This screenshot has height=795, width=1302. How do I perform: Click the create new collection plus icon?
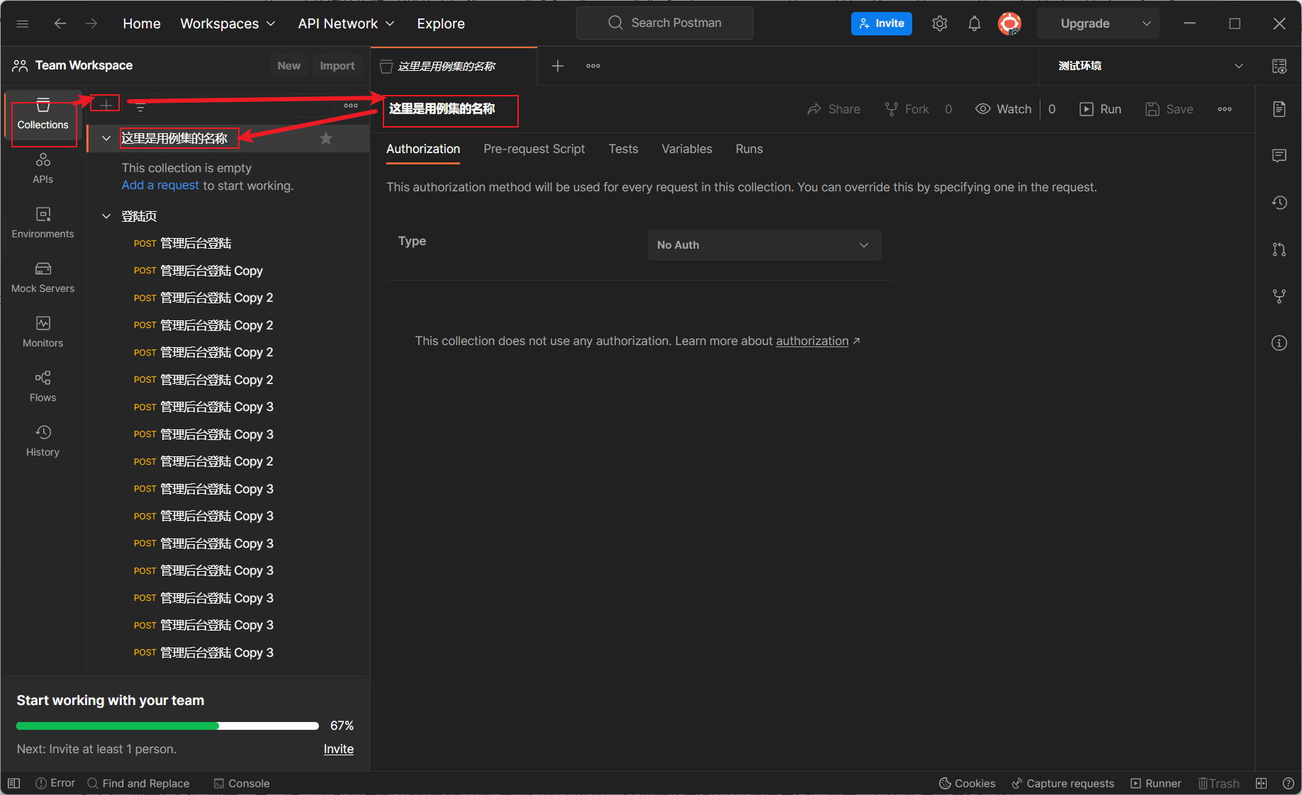106,105
